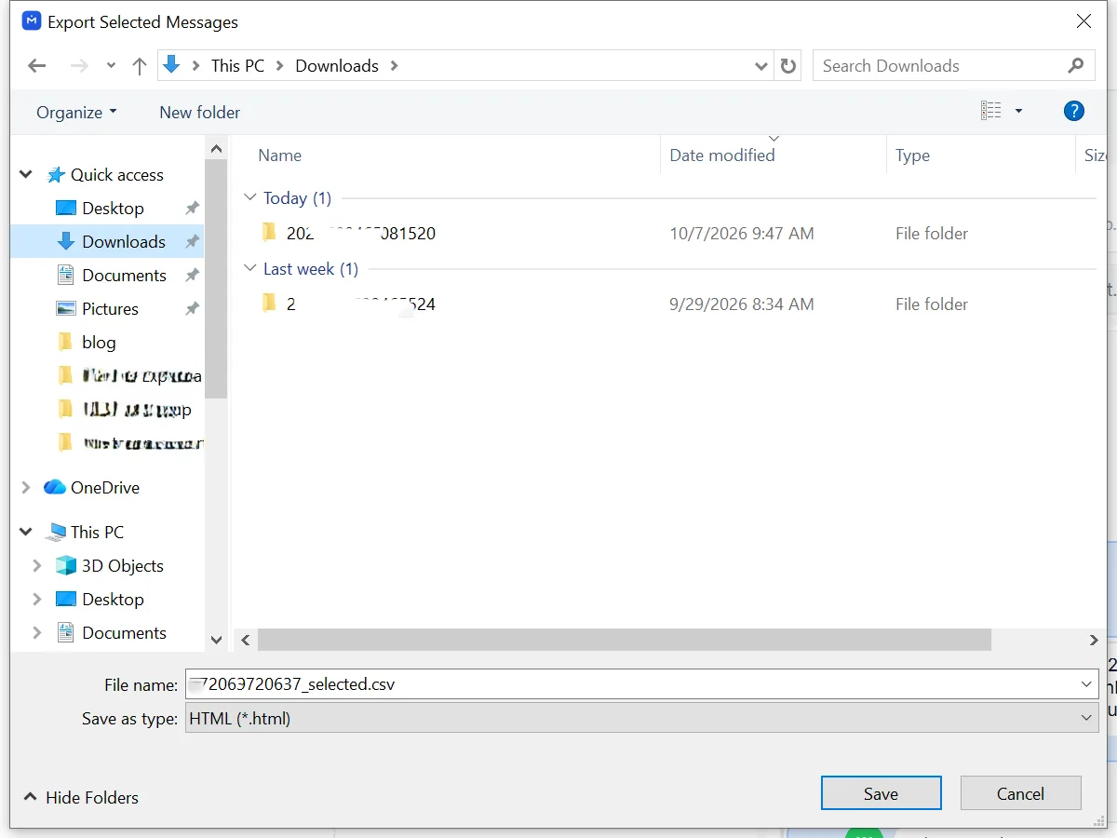
Task: Click the file list scroll right arrow
Action: pos(1094,641)
